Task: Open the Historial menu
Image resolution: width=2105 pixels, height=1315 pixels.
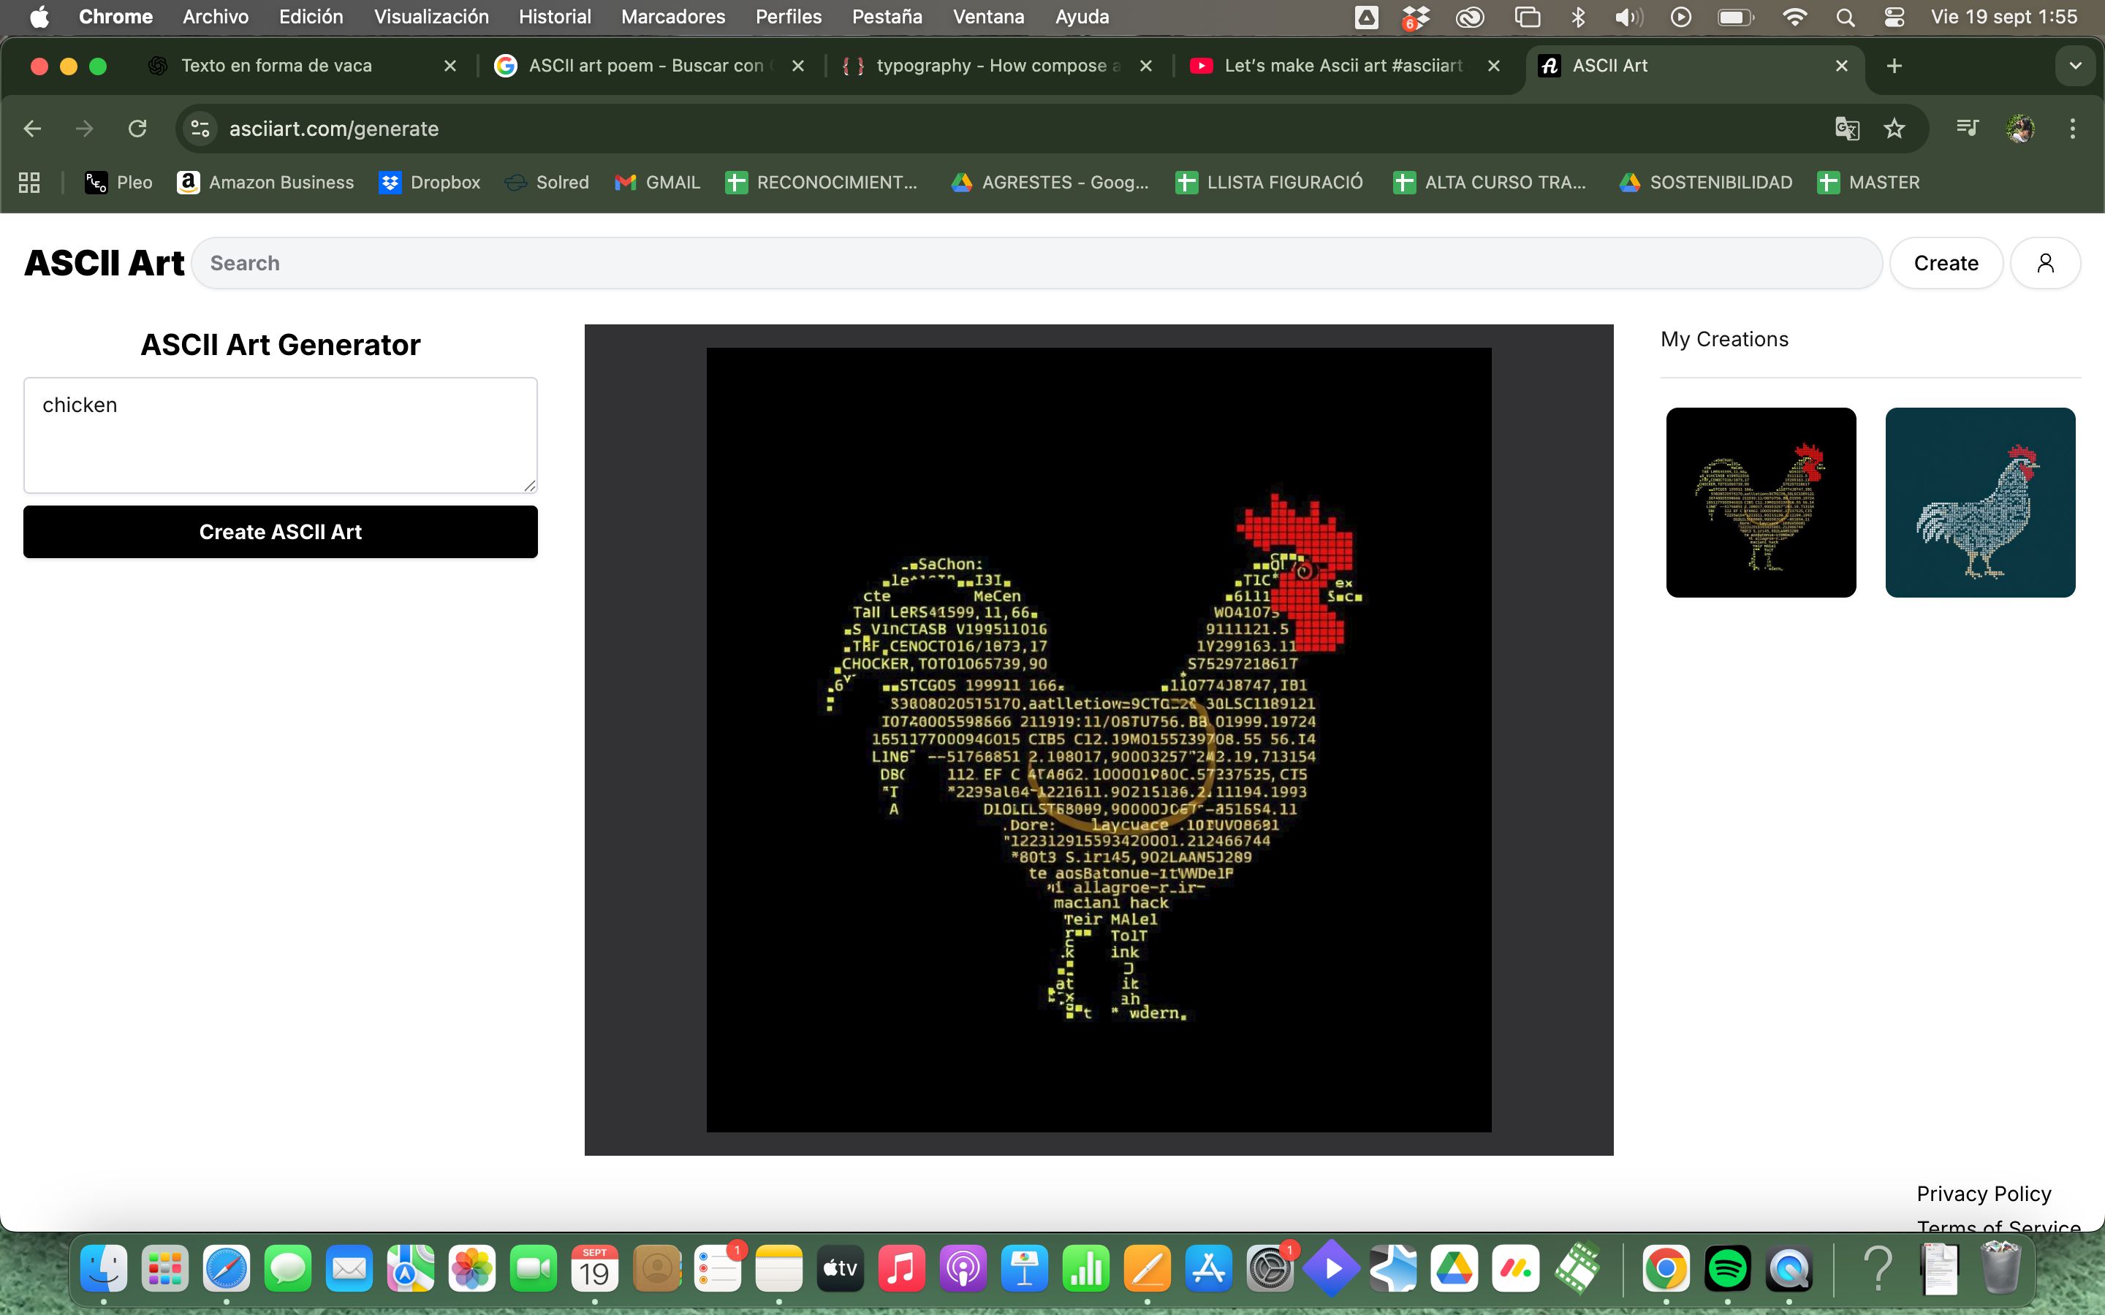Action: [554, 17]
